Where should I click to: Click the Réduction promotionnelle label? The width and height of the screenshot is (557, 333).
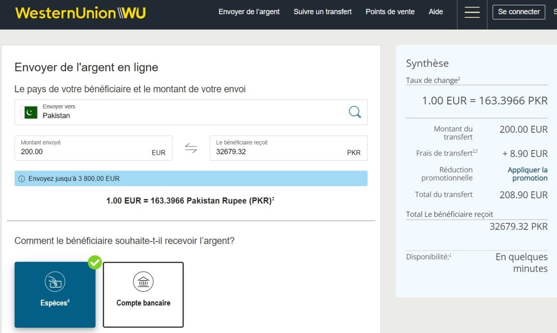point(447,174)
